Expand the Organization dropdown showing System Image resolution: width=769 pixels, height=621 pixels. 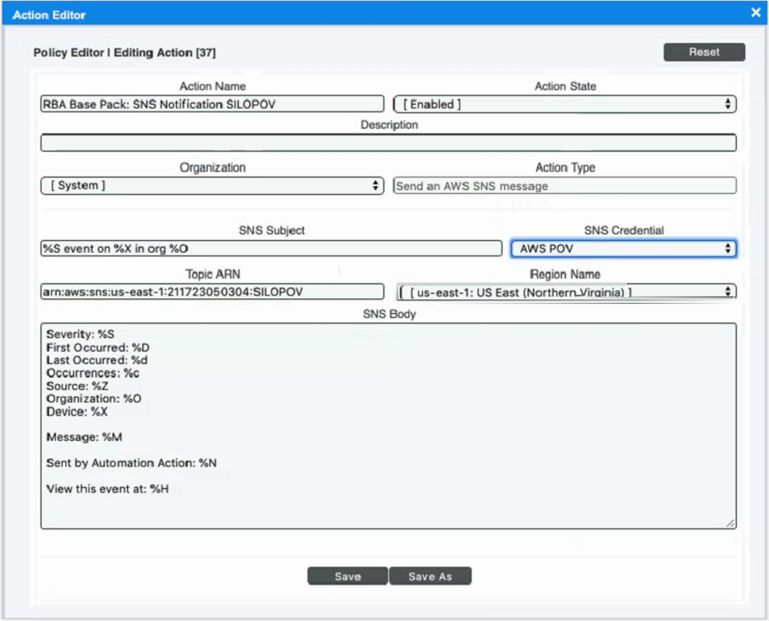(x=211, y=186)
